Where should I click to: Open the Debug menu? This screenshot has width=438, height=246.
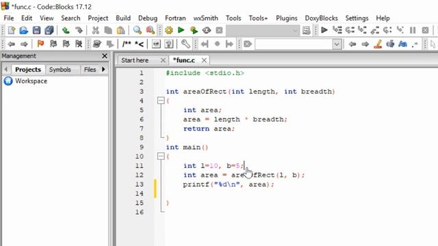(148, 18)
